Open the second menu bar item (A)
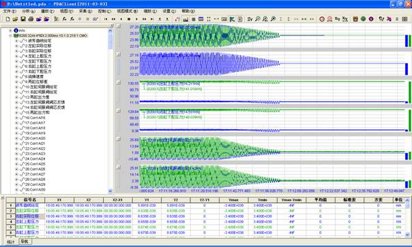The height and width of the screenshot is (247, 412). (29, 12)
